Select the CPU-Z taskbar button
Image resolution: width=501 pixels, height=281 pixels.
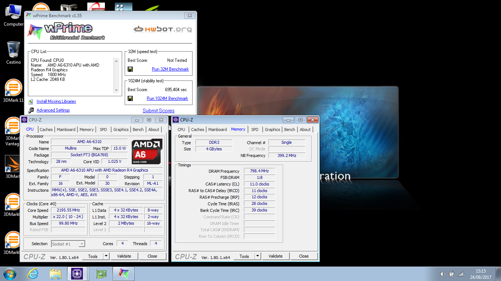77,274
